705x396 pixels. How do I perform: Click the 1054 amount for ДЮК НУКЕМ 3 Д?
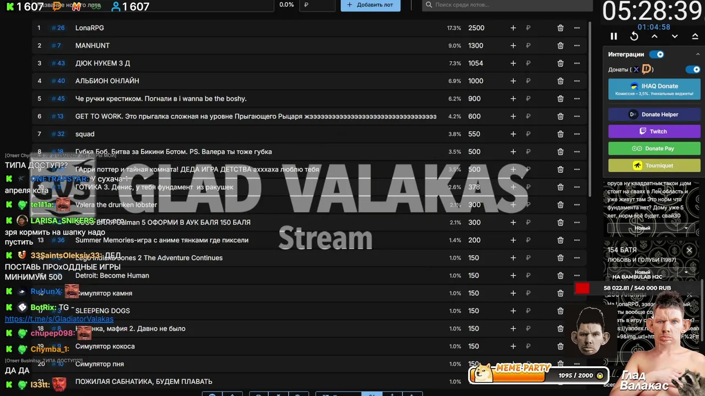click(475, 63)
